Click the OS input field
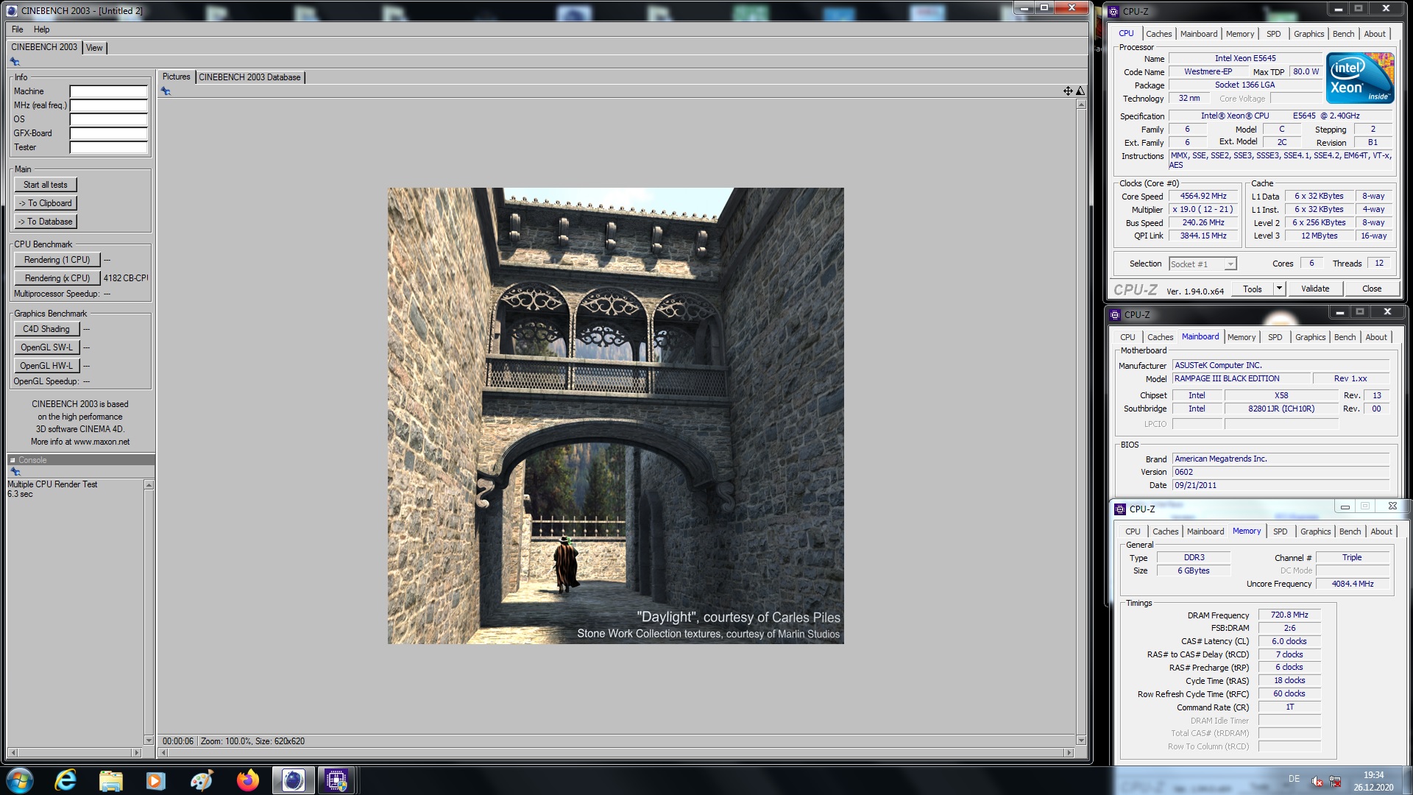 click(x=108, y=119)
